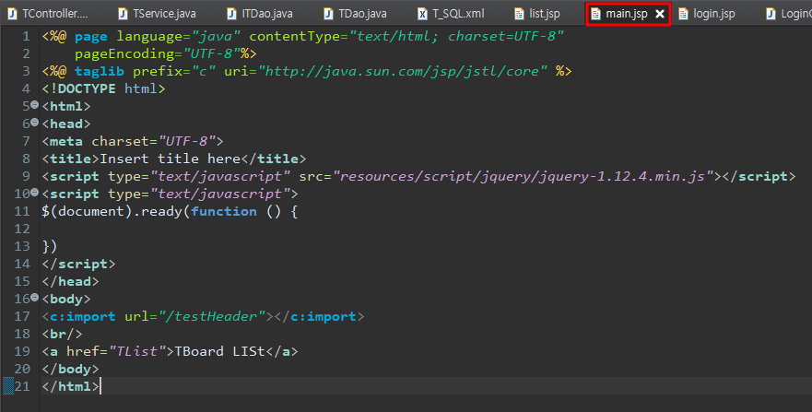Click the 'http://java.sun.com/jsp/jstl/core' uri string

[403, 71]
